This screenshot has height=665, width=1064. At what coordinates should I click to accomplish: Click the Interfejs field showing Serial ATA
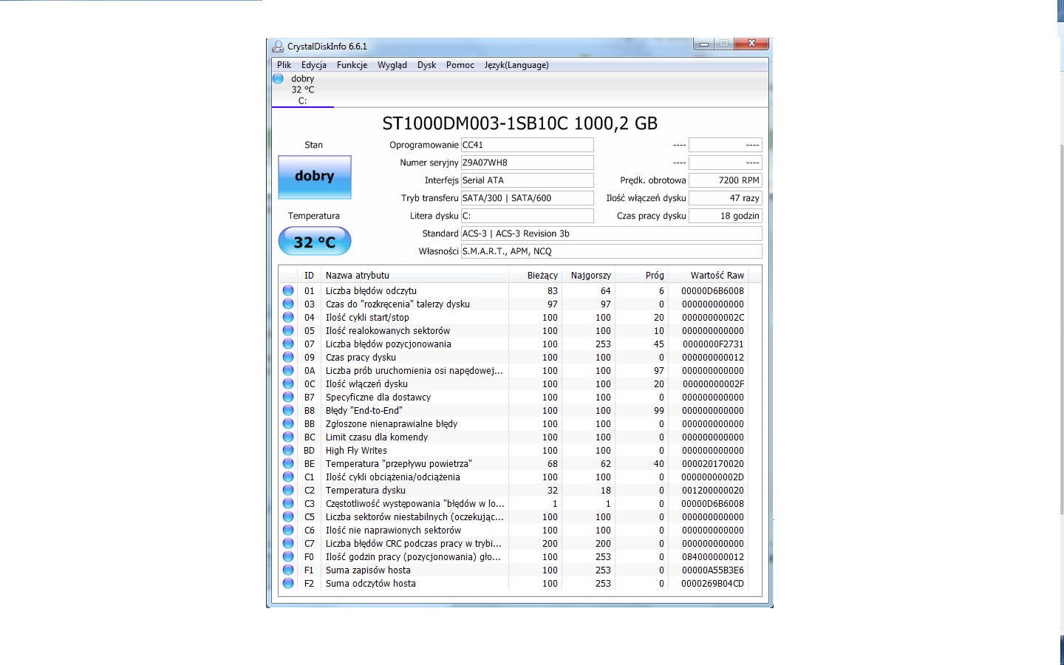point(528,180)
